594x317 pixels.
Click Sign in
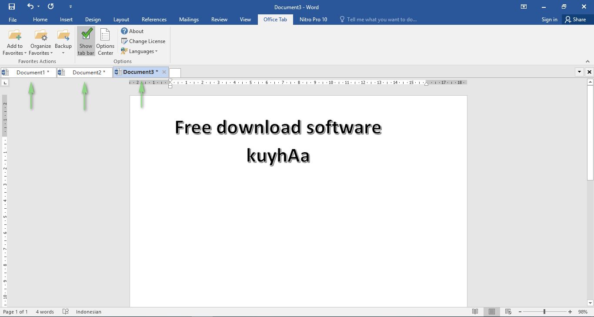point(550,20)
